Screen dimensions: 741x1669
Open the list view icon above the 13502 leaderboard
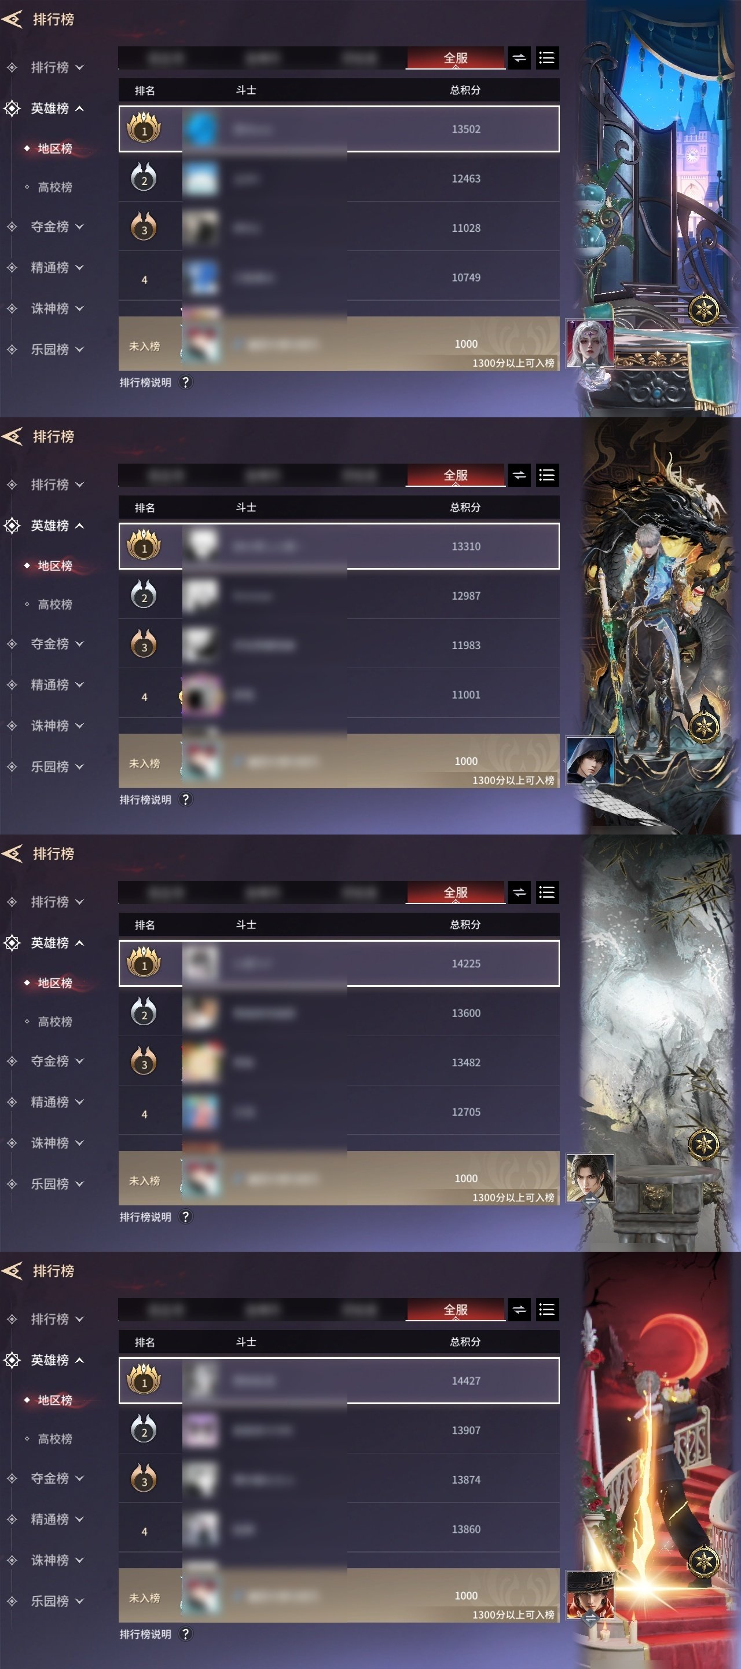click(x=547, y=59)
